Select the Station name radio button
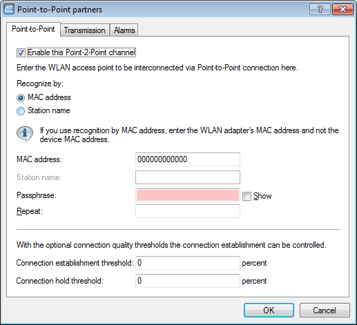The image size is (357, 325). (21, 111)
